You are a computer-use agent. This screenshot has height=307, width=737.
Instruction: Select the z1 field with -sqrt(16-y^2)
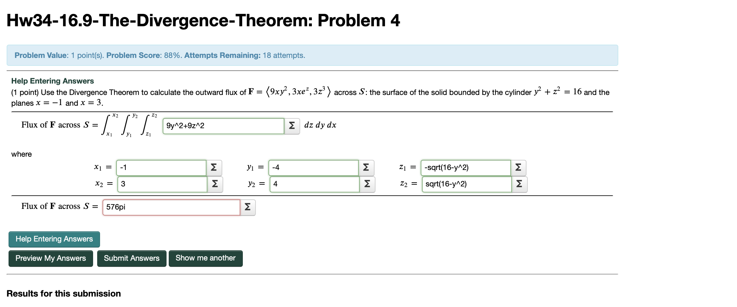465,167
